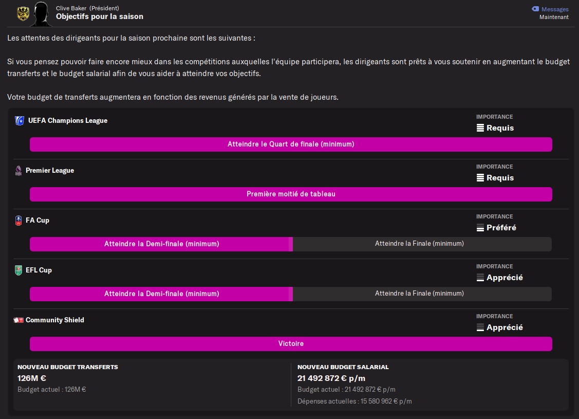Click the EFL Cup logo icon
The height and width of the screenshot is (419, 579).
click(x=18, y=270)
